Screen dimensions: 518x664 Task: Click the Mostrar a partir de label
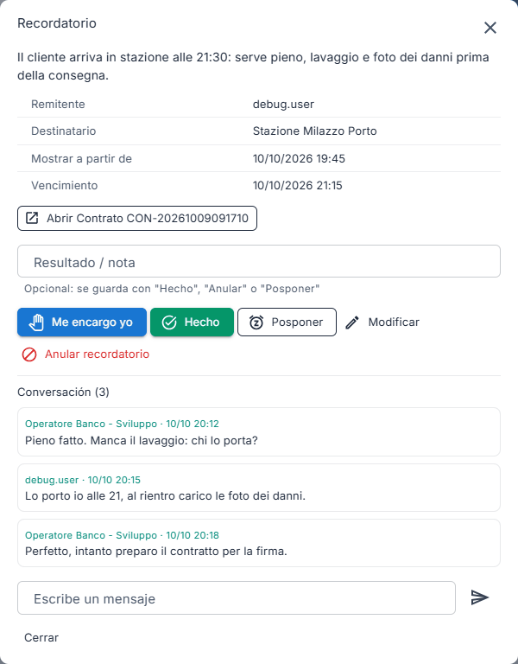tap(82, 159)
